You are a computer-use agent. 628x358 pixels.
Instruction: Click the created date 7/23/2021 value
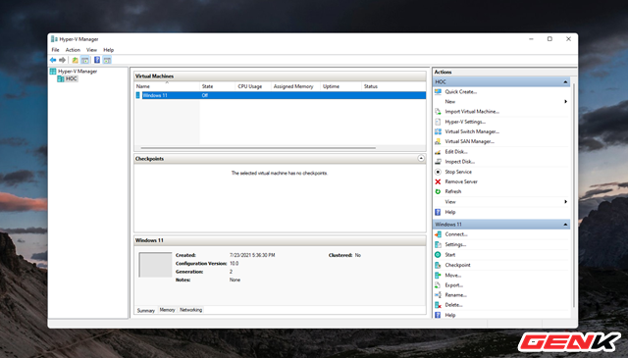(x=252, y=255)
